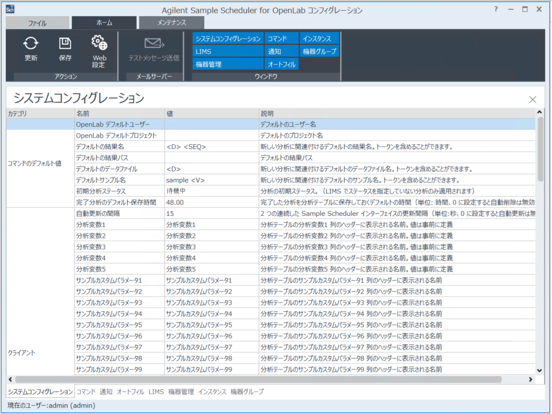The image size is (552, 414).
Task: Click the empty デフォルトの結果パス value cell
Action: (x=212, y=158)
